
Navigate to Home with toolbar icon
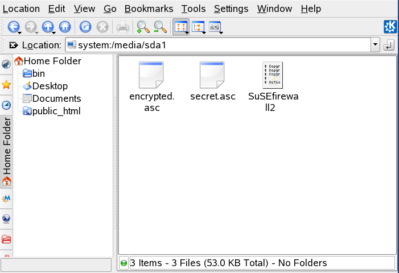click(x=65, y=26)
